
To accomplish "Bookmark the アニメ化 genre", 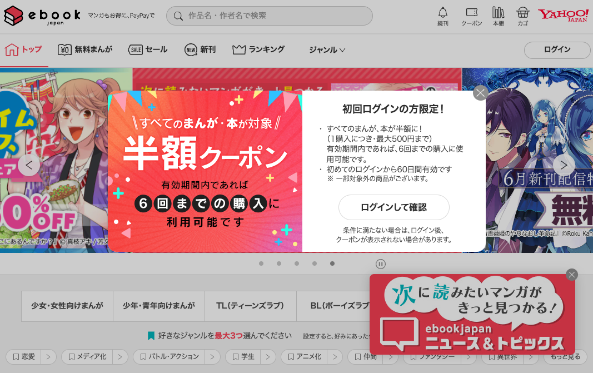I will [x=304, y=357].
